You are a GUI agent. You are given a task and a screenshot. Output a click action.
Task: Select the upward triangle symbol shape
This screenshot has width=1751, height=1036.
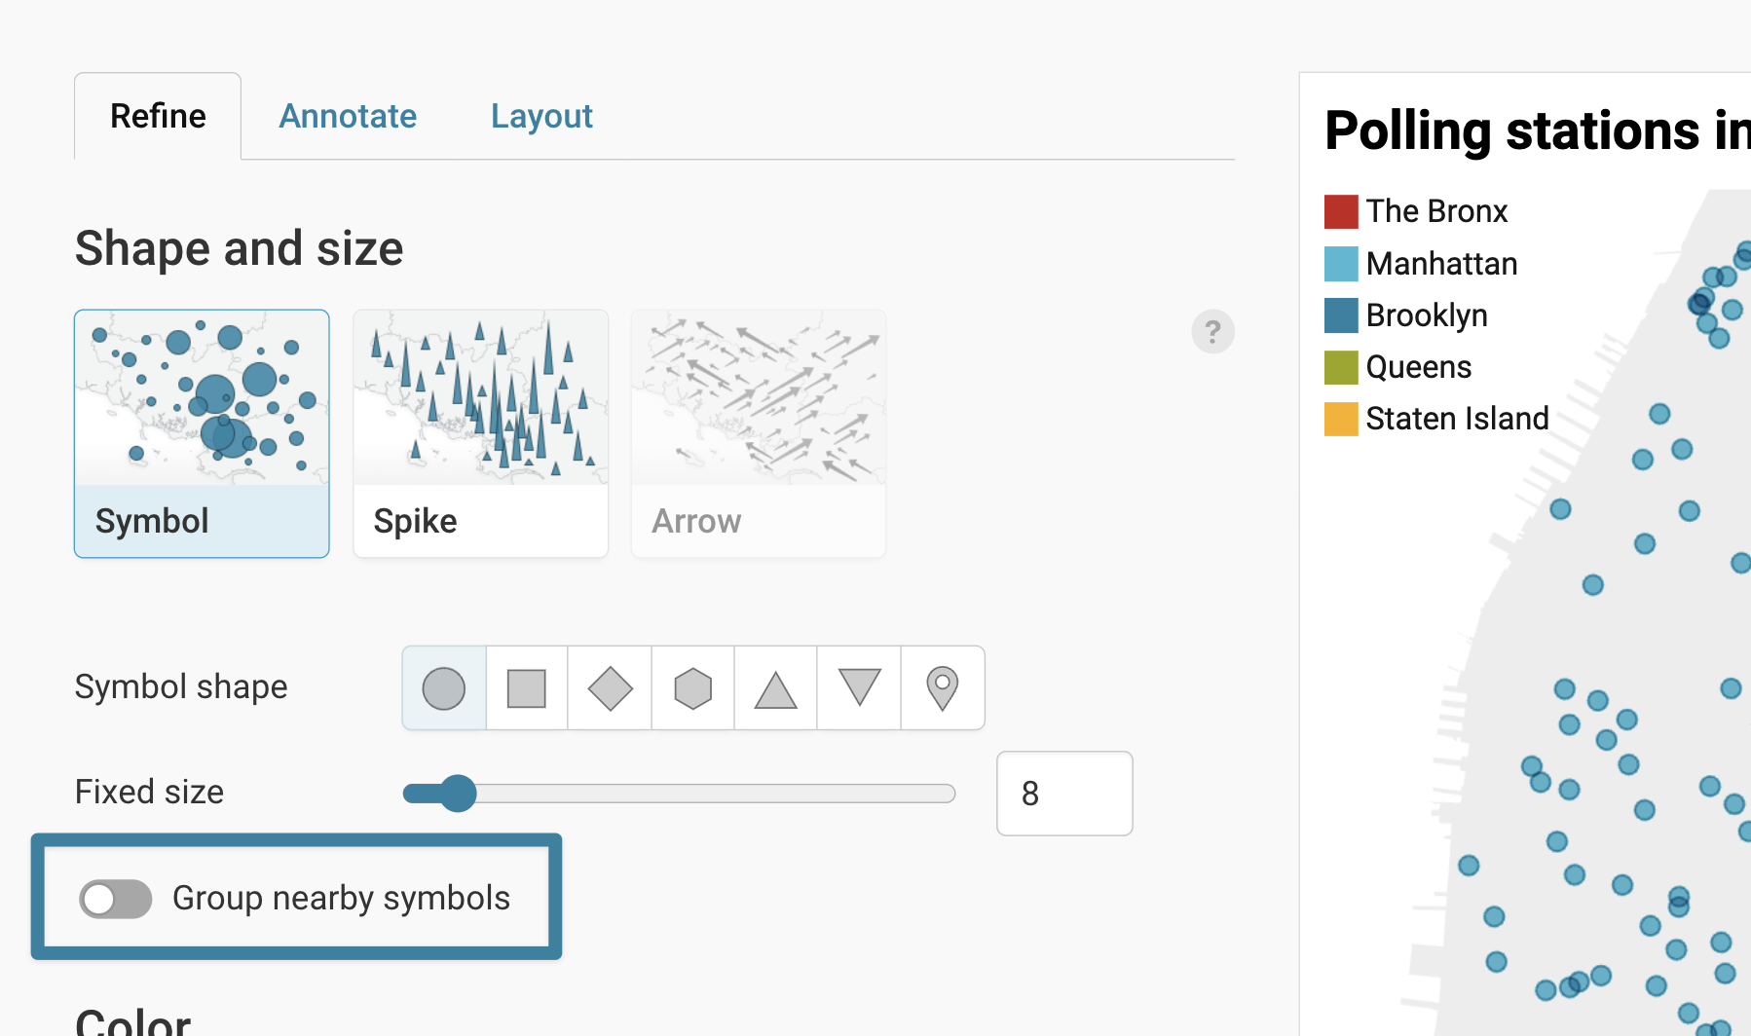[776, 688]
